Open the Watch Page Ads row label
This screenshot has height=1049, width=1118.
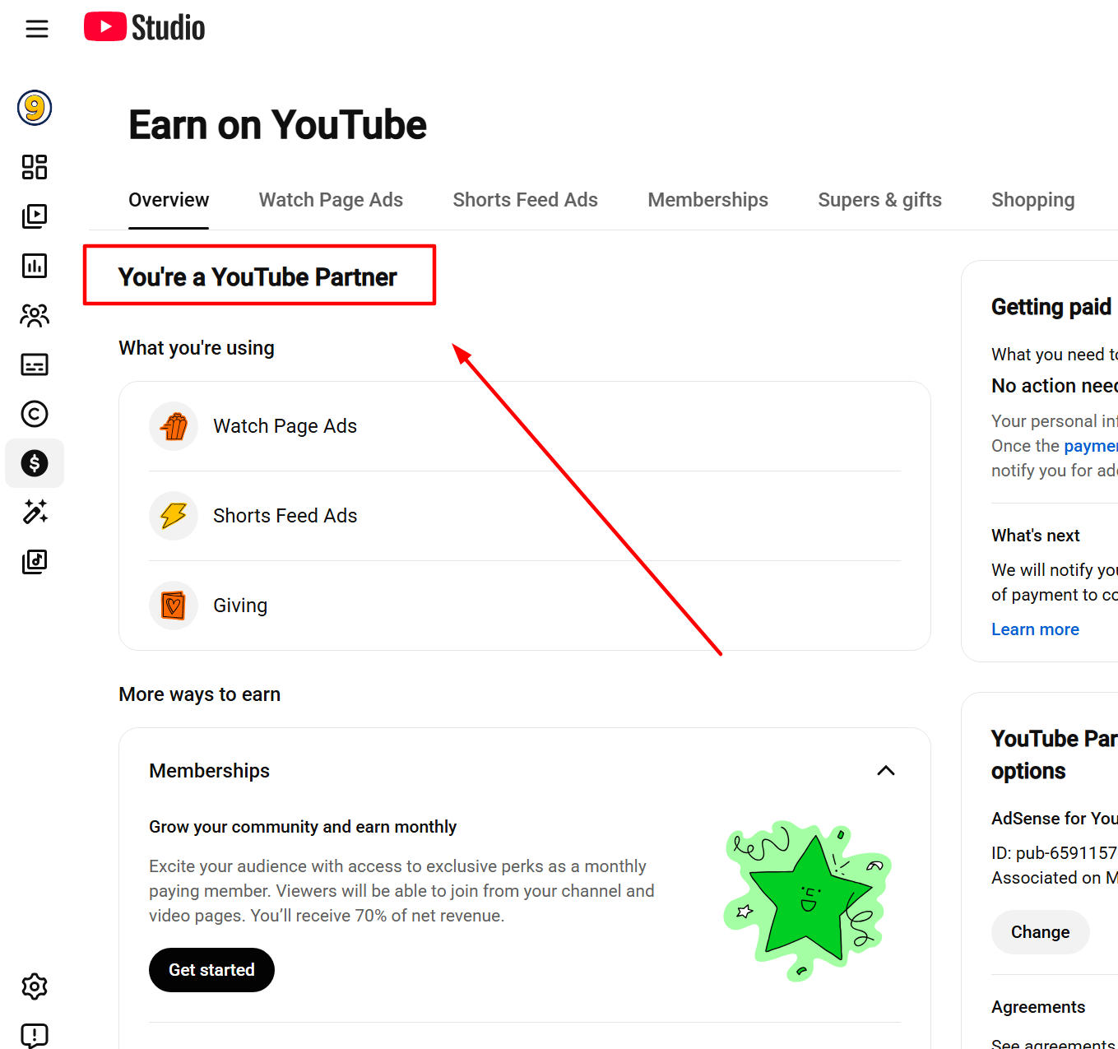click(x=285, y=426)
